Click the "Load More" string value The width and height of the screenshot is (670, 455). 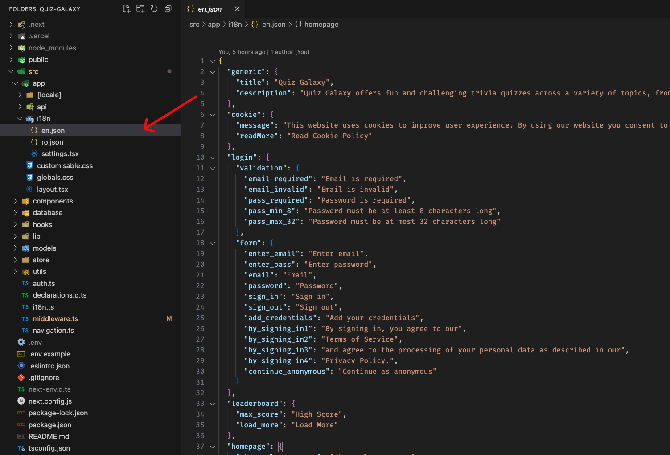point(315,425)
